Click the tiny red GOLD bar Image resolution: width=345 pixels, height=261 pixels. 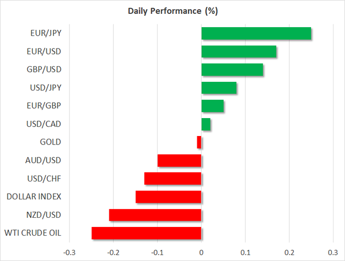coord(199,142)
